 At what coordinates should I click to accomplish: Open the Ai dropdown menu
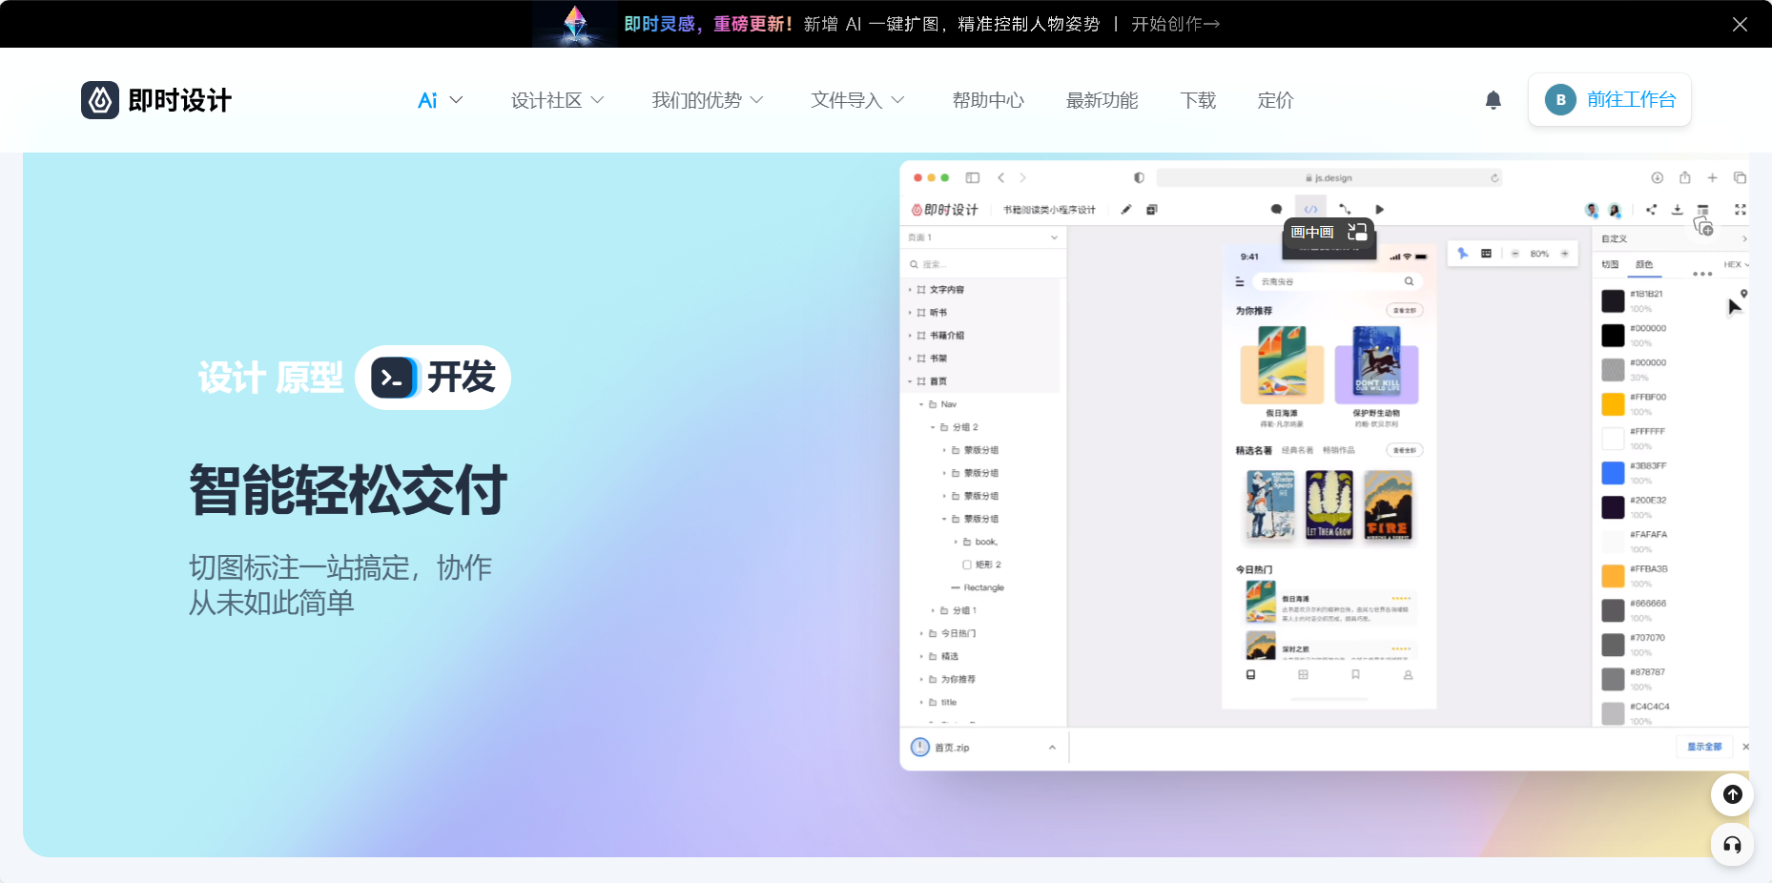[440, 100]
